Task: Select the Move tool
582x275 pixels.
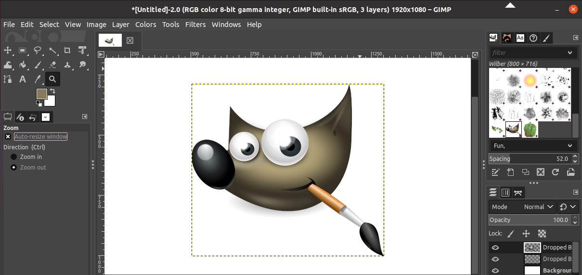Action: click(x=8, y=50)
